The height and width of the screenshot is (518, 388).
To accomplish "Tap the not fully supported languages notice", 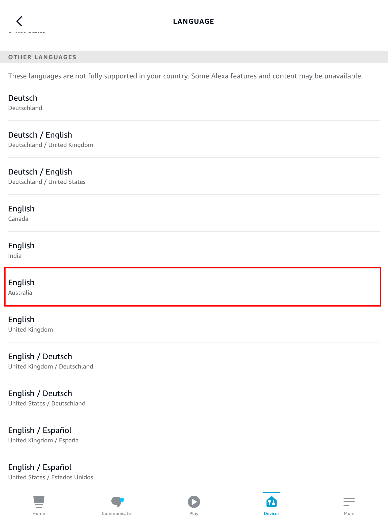I will [x=185, y=76].
